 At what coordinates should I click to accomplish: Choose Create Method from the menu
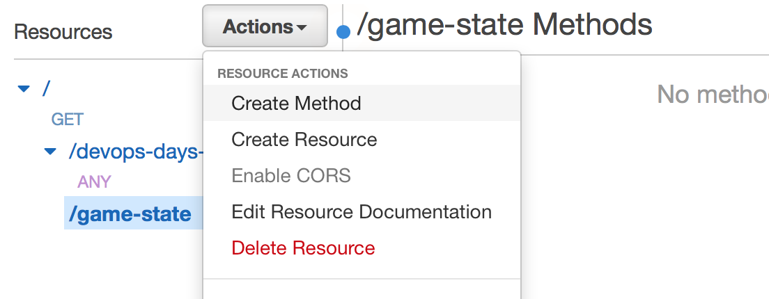point(362,103)
